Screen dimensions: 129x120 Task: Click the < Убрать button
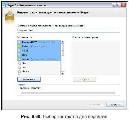tap(85, 79)
